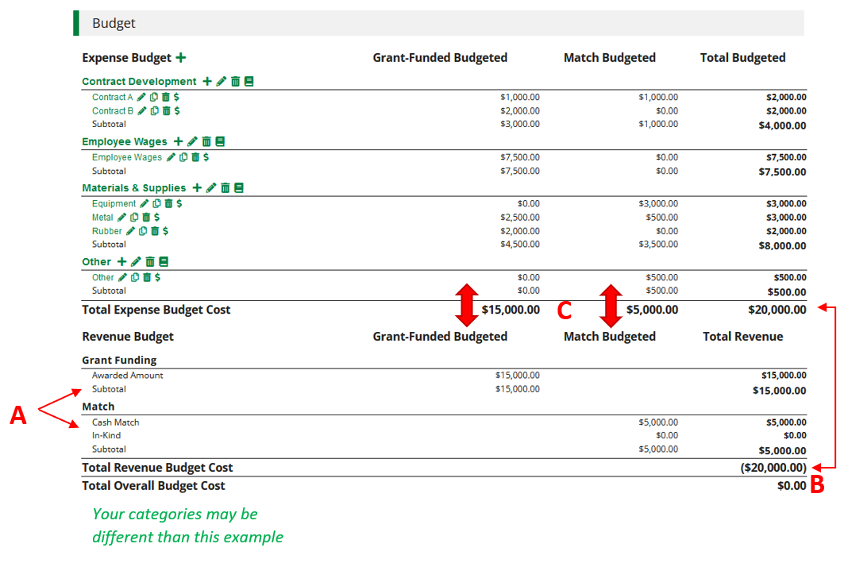Delete the Employee Wages category
Screen dimensions: 848x563
pos(206,142)
